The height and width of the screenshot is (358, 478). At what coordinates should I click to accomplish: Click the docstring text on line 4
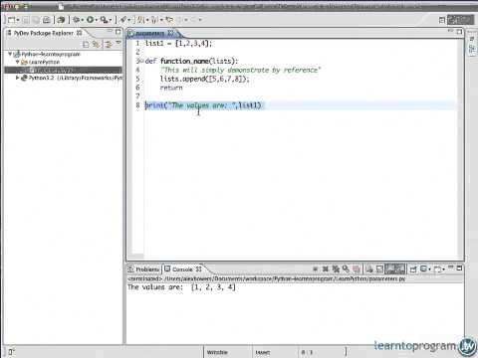[240, 70]
